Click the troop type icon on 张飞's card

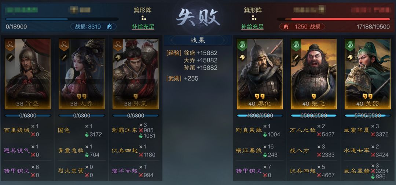tap(296, 57)
